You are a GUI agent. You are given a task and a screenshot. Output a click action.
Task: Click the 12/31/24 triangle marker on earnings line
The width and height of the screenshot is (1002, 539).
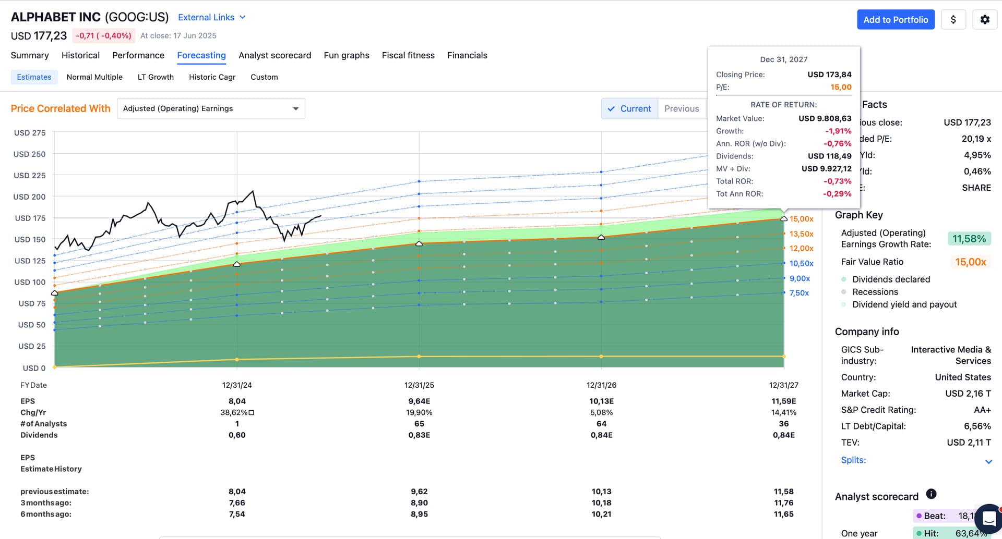(237, 264)
